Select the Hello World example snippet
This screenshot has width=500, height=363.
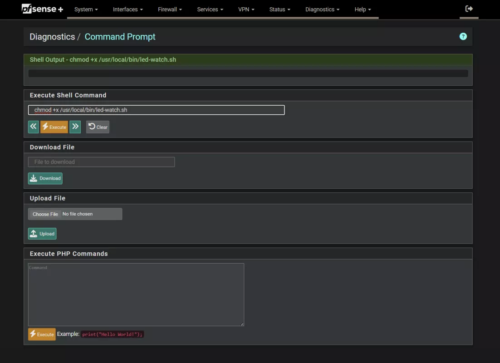pyautogui.click(x=112, y=334)
